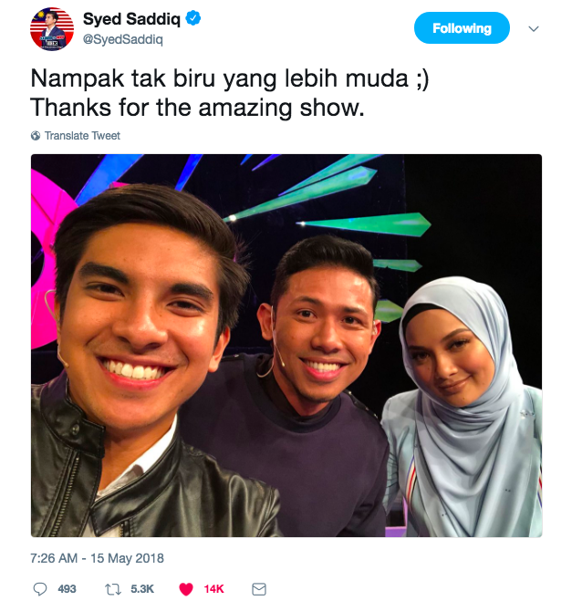The height and width of the screenshot is (601, 572).
Task: Click the red heart like icon
Action: [186, 589]
